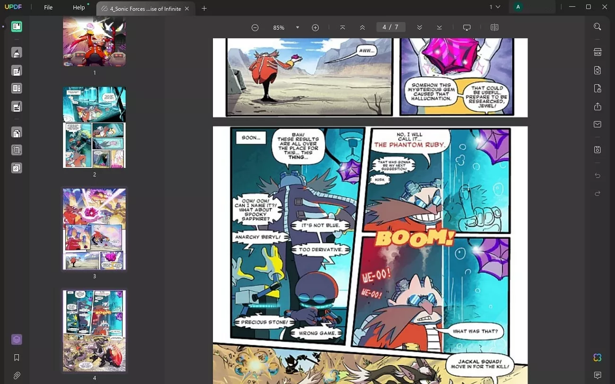Enable two-page reading view
The height and width of the screenshot is (384, 615).
[494, 27]
